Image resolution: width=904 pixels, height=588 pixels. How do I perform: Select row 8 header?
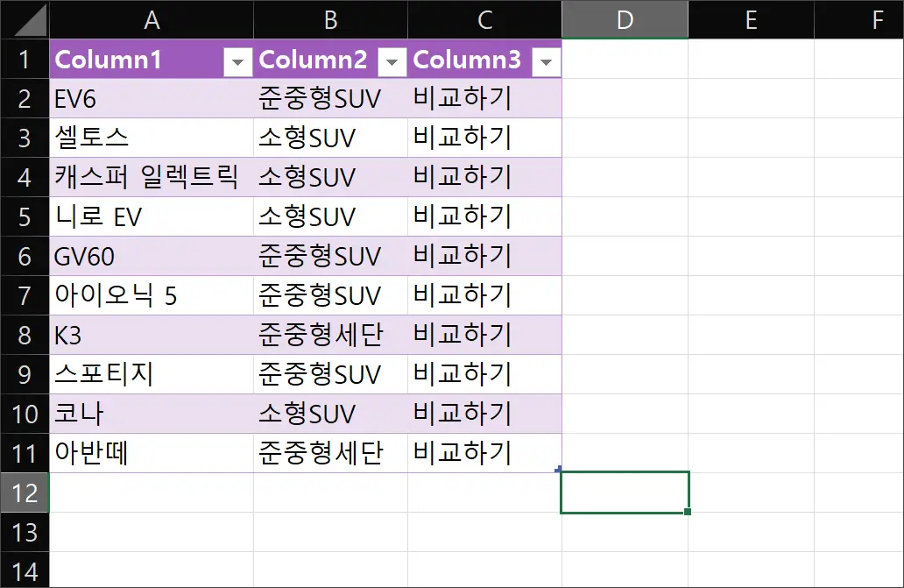pyautogui.click(x=25, y=335)
